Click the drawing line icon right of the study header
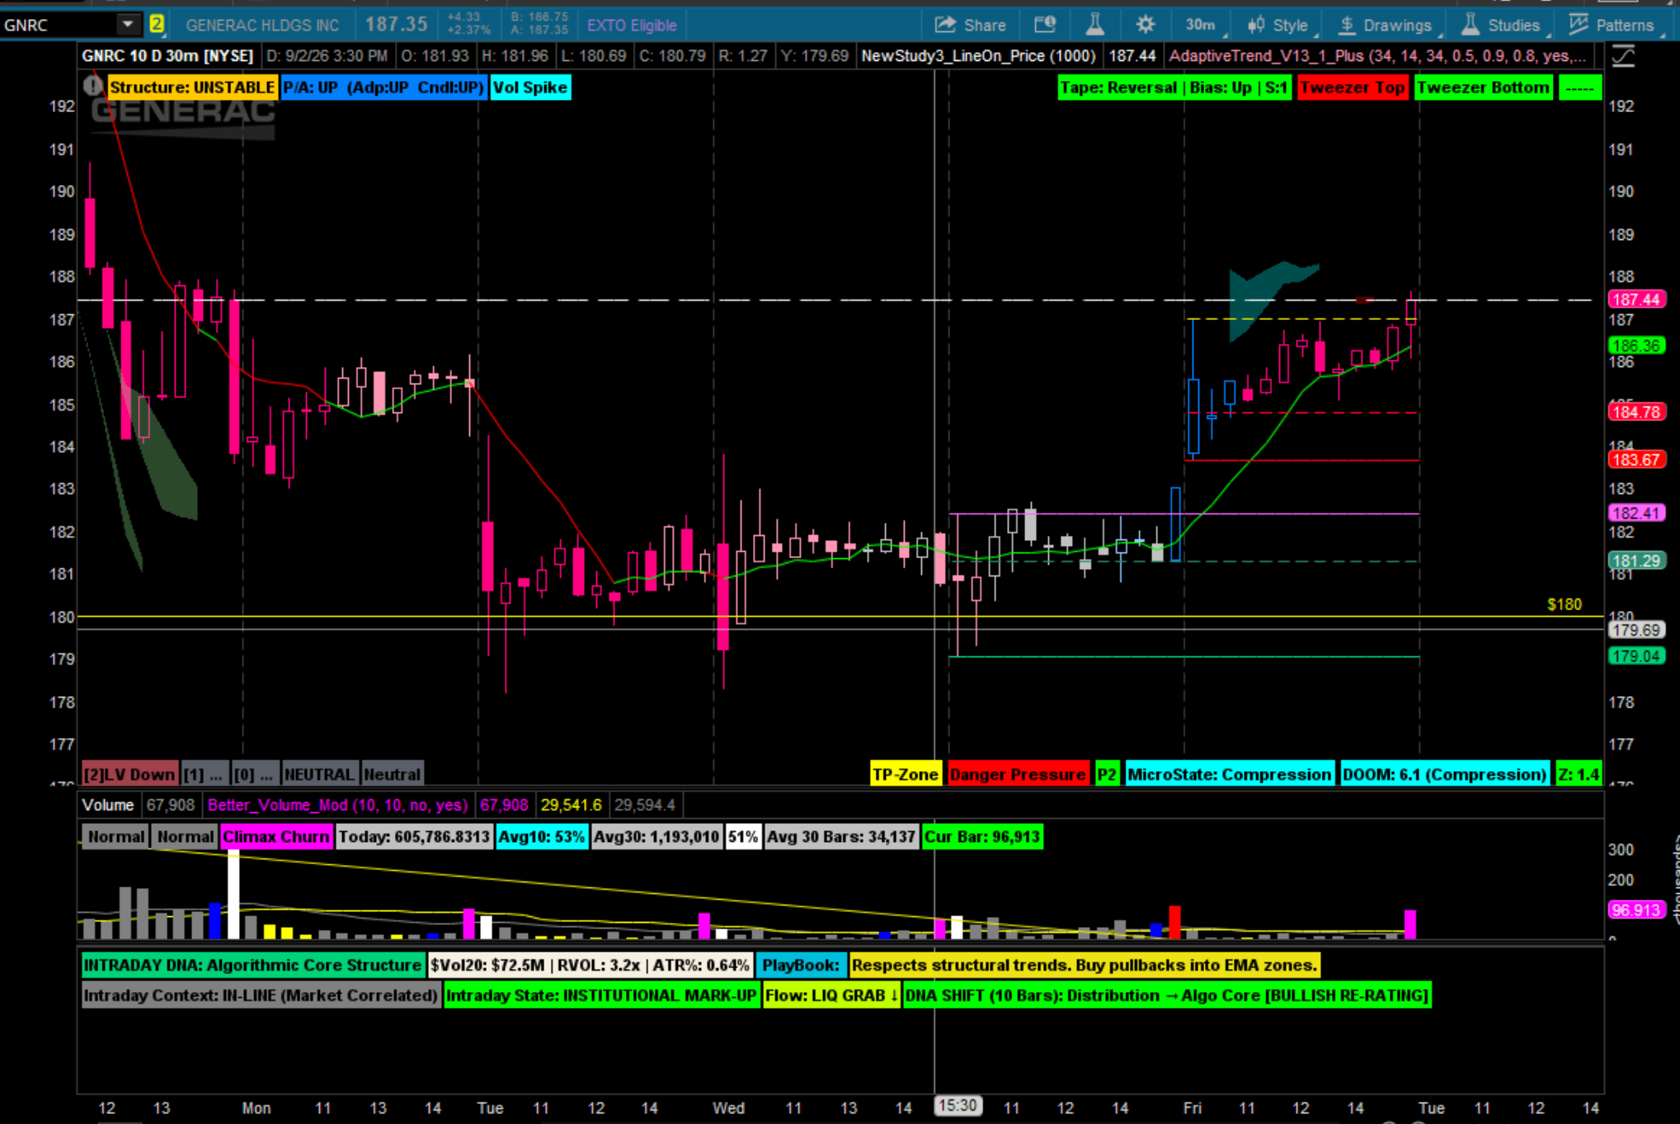 1623,56
